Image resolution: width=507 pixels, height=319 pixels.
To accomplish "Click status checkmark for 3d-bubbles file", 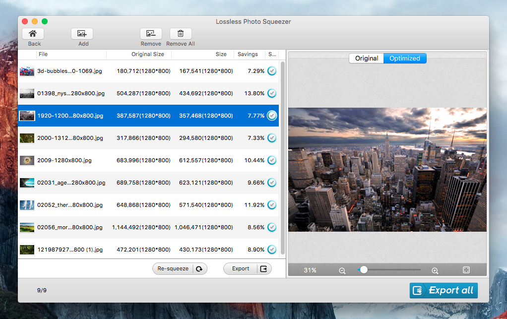I will pyautogui.click(x=272, y=71).
